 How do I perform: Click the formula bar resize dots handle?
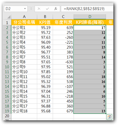point(31,9)
